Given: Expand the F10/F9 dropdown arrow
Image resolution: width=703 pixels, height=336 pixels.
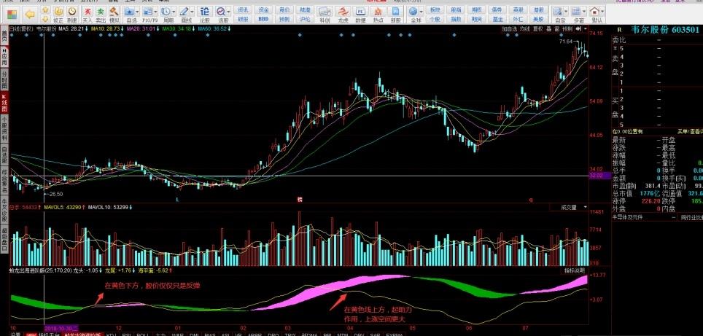Looking at the screenshot, I should [155, 12].
